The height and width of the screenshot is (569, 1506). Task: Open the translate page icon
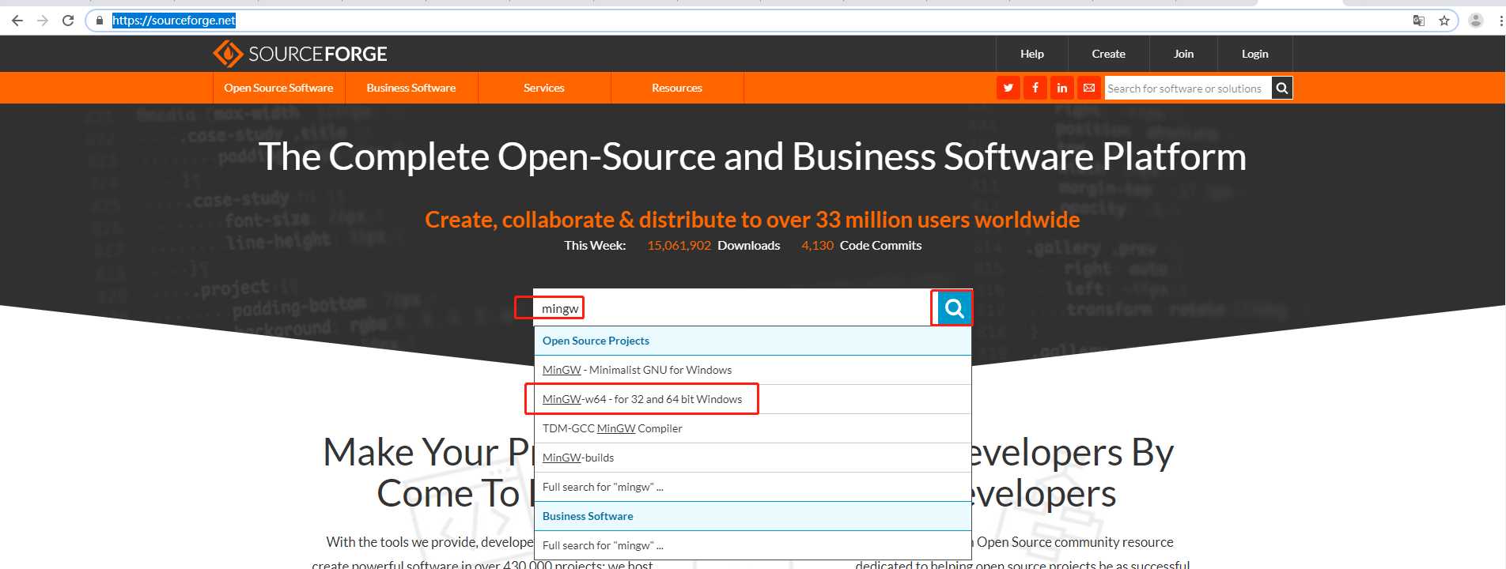[1419, 21]
